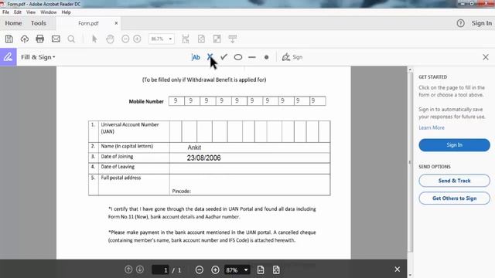The image size is (495, 278).
Task: Zoom out with toolbar minus icon
Action: (x=125, y=39)
